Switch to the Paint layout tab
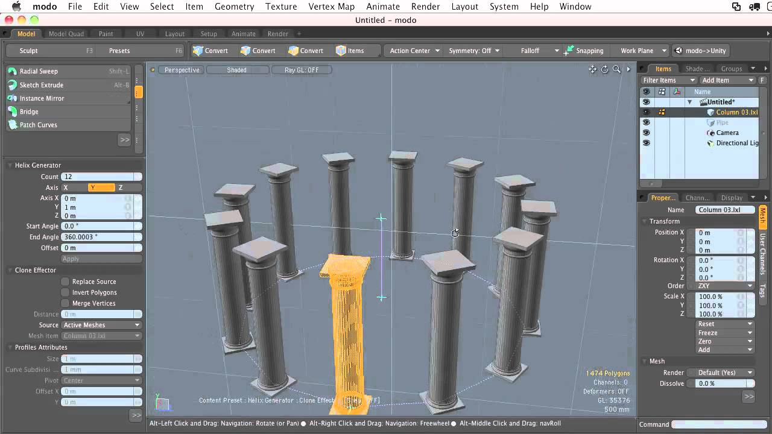Screen dimensions: 772x434 [106, 34]
